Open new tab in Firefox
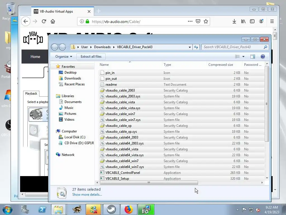This screenshot has width=286, height=215. click(x=99, y=11)
